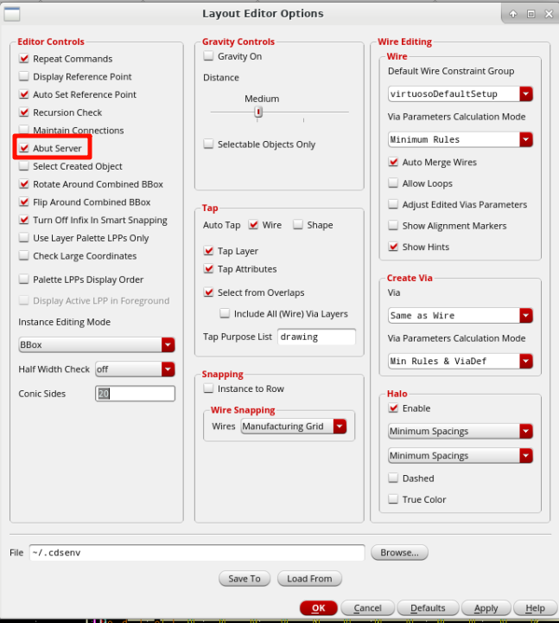Click the File path field ~/.cdsenv
559x623 pixels.
click(x=197, y=553)
